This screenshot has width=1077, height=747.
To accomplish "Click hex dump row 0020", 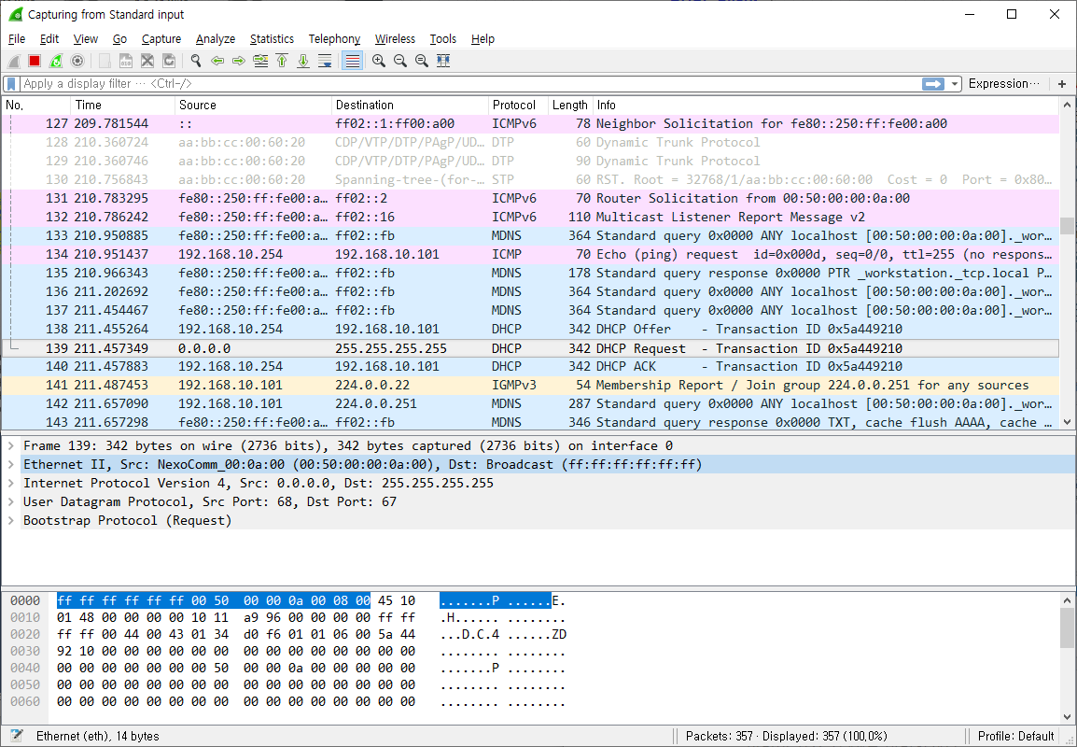I will tap(288, 634).
